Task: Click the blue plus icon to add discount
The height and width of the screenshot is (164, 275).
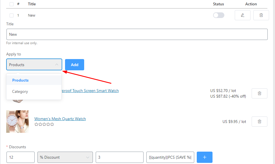Action: (x=205, y=157)
